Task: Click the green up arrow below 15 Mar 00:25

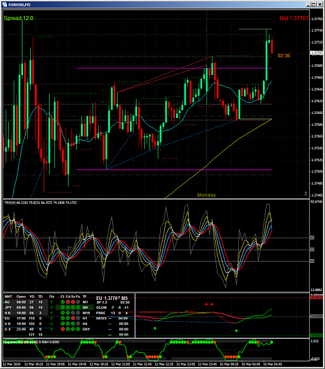Action: (x=236, y=331)
